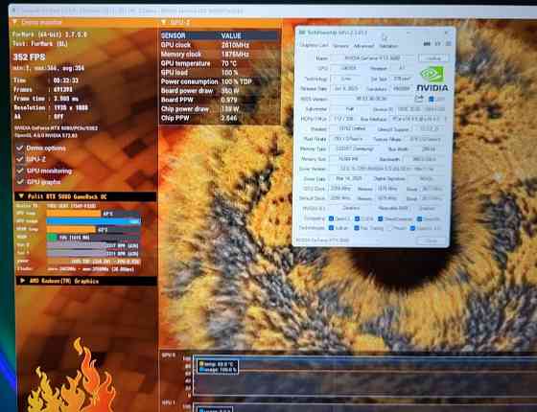This screenshot has height=412, width=537.
Task: Click the green VRAM usage bar
Action: tap(52, 238)
